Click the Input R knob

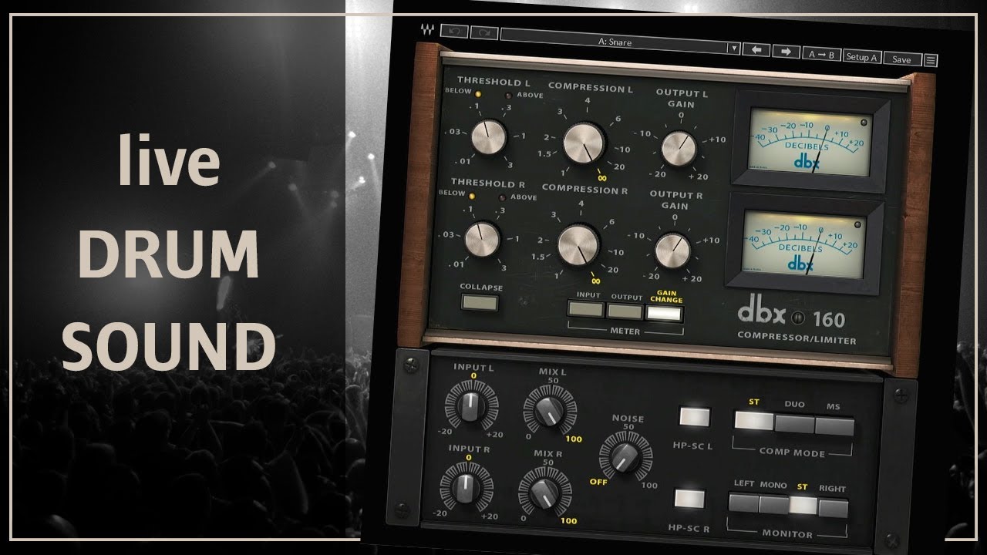pos(464,488)
